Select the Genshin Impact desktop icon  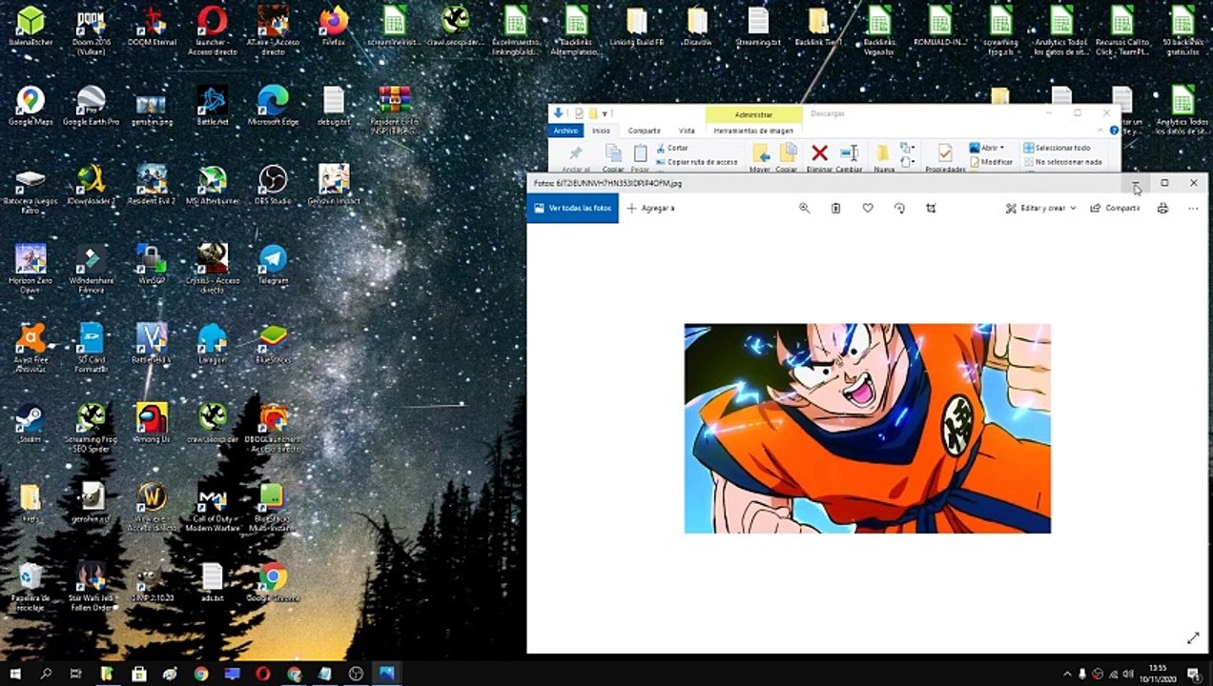click(x=334, y=185)
